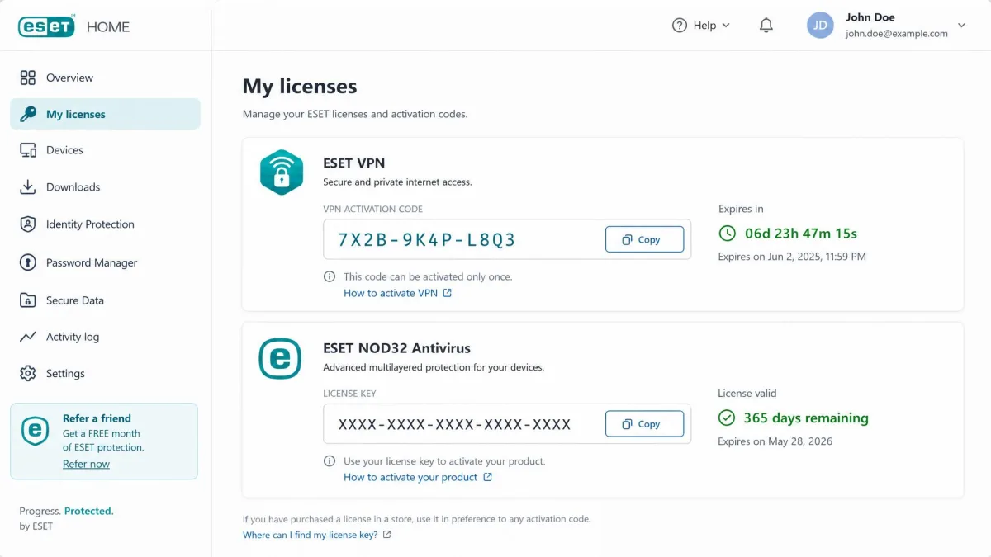Viewport: 991px width, 557px height.
Task: Follow 'Where can I find my license key?'
Action: point(310,535)
